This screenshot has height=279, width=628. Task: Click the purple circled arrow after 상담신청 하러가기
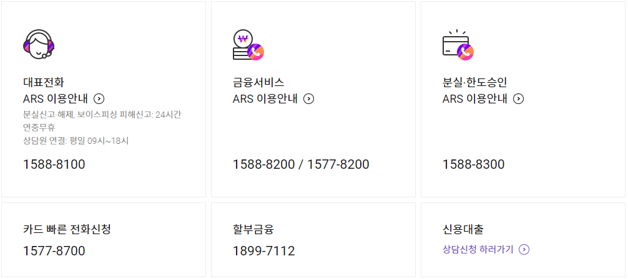click(x=524, y=250)
